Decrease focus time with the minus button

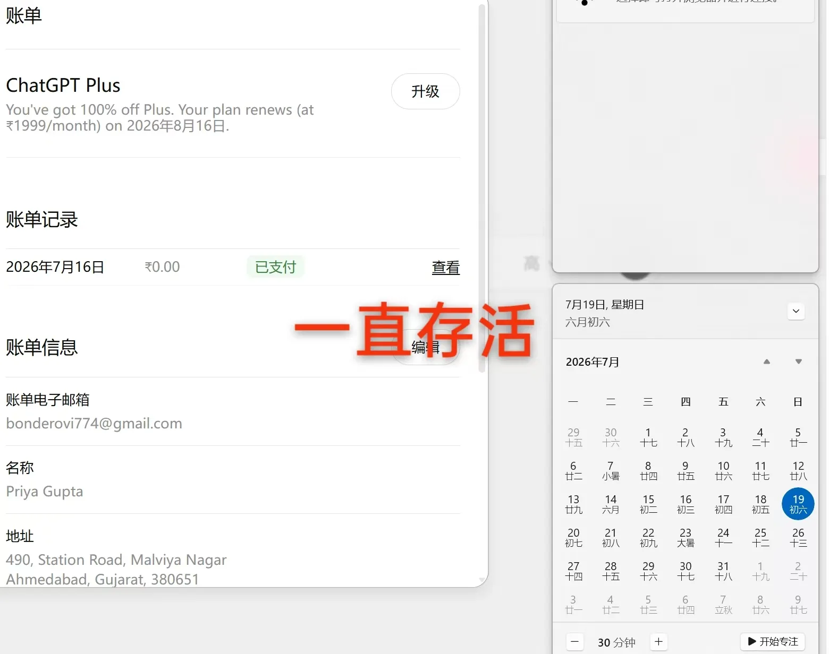pos(574,642)
